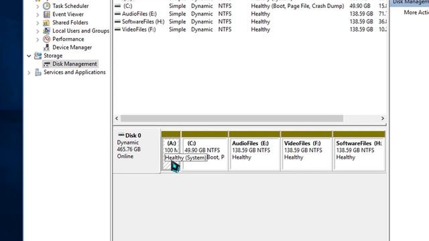Click Healthy (Boot, Page File, Crash Dump) status
Screen dimensions: 429x241
pyautogui.click(x=298, y=6)
